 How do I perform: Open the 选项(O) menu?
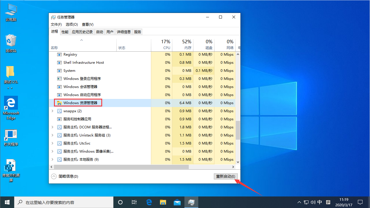(72, 24)
